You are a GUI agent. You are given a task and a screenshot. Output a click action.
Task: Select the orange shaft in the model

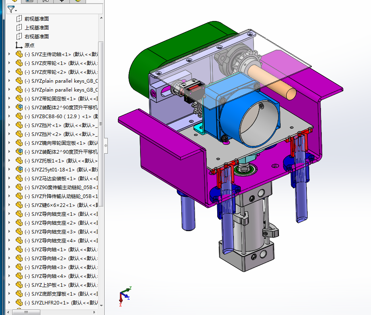click(272, 81)
